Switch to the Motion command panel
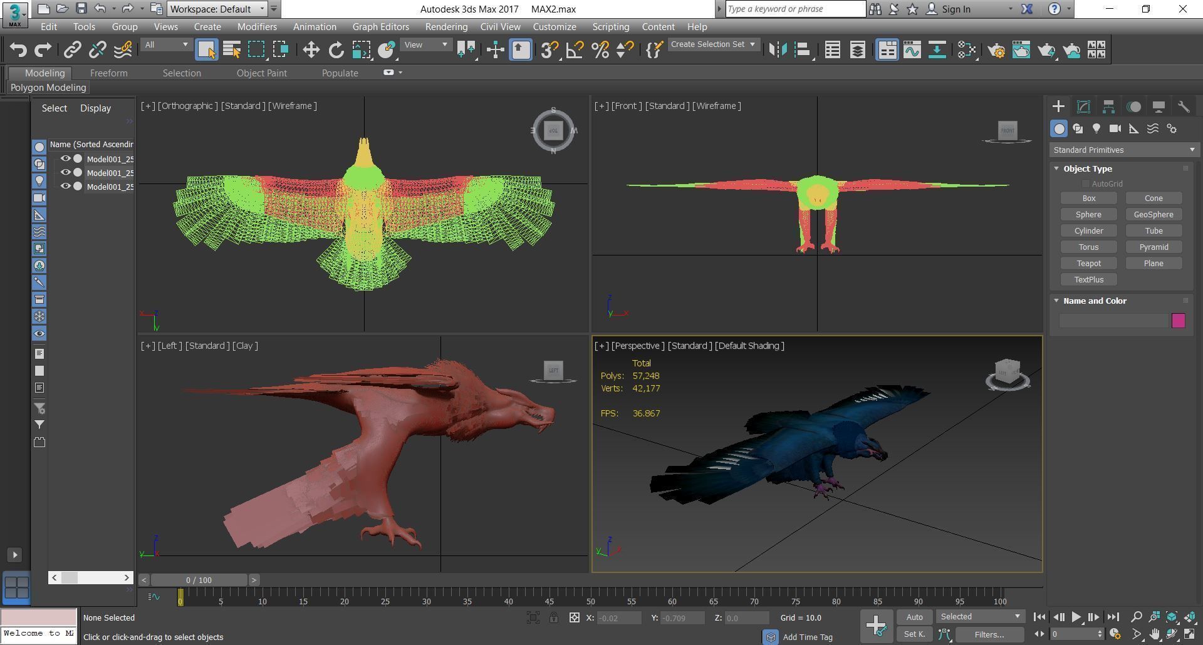This screenshot has width=1203, height=645. pyautogui.click(x=1133, y=106)
